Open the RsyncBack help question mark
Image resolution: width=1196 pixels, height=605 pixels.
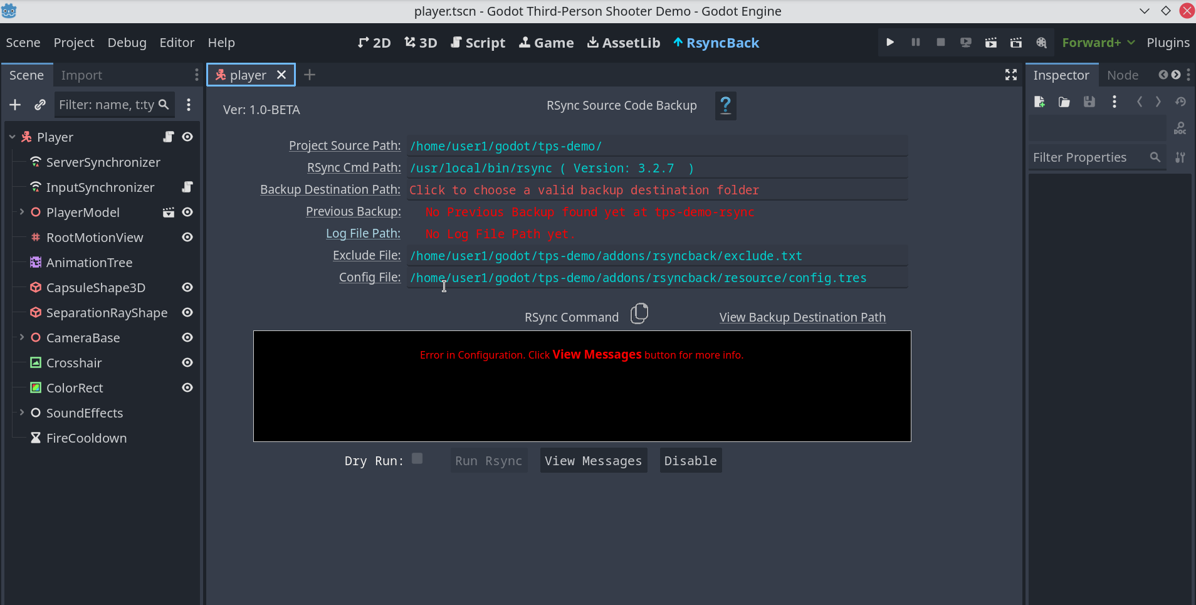click(725, 105)
